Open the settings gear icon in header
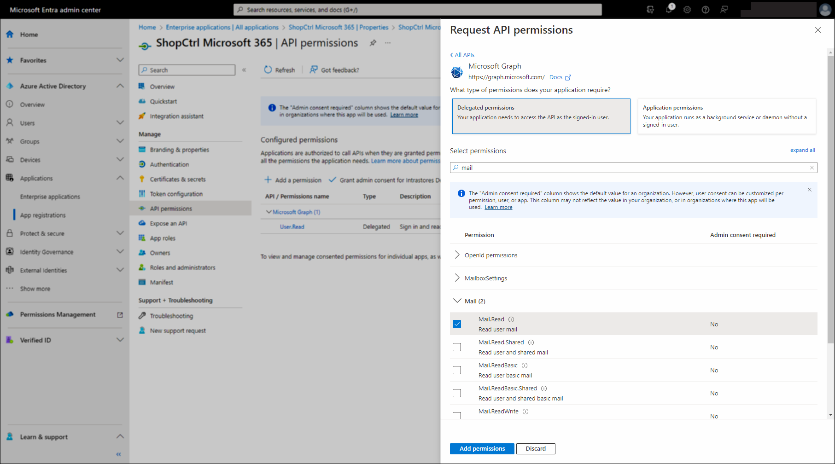Viewport: 835px width, 464px height. click(x=687, y=10)
